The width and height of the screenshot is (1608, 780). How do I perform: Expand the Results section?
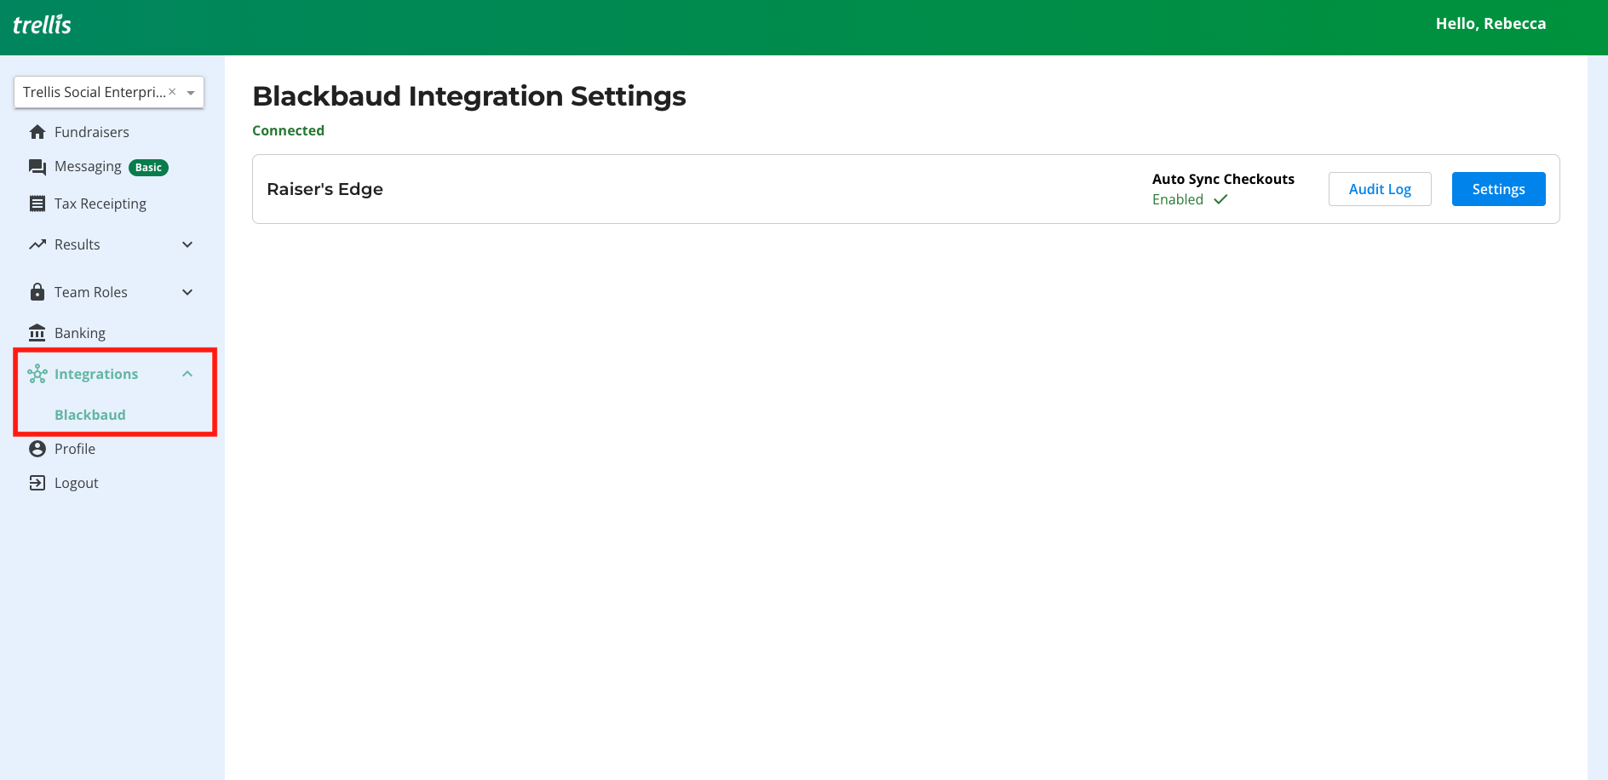(187, 244)
